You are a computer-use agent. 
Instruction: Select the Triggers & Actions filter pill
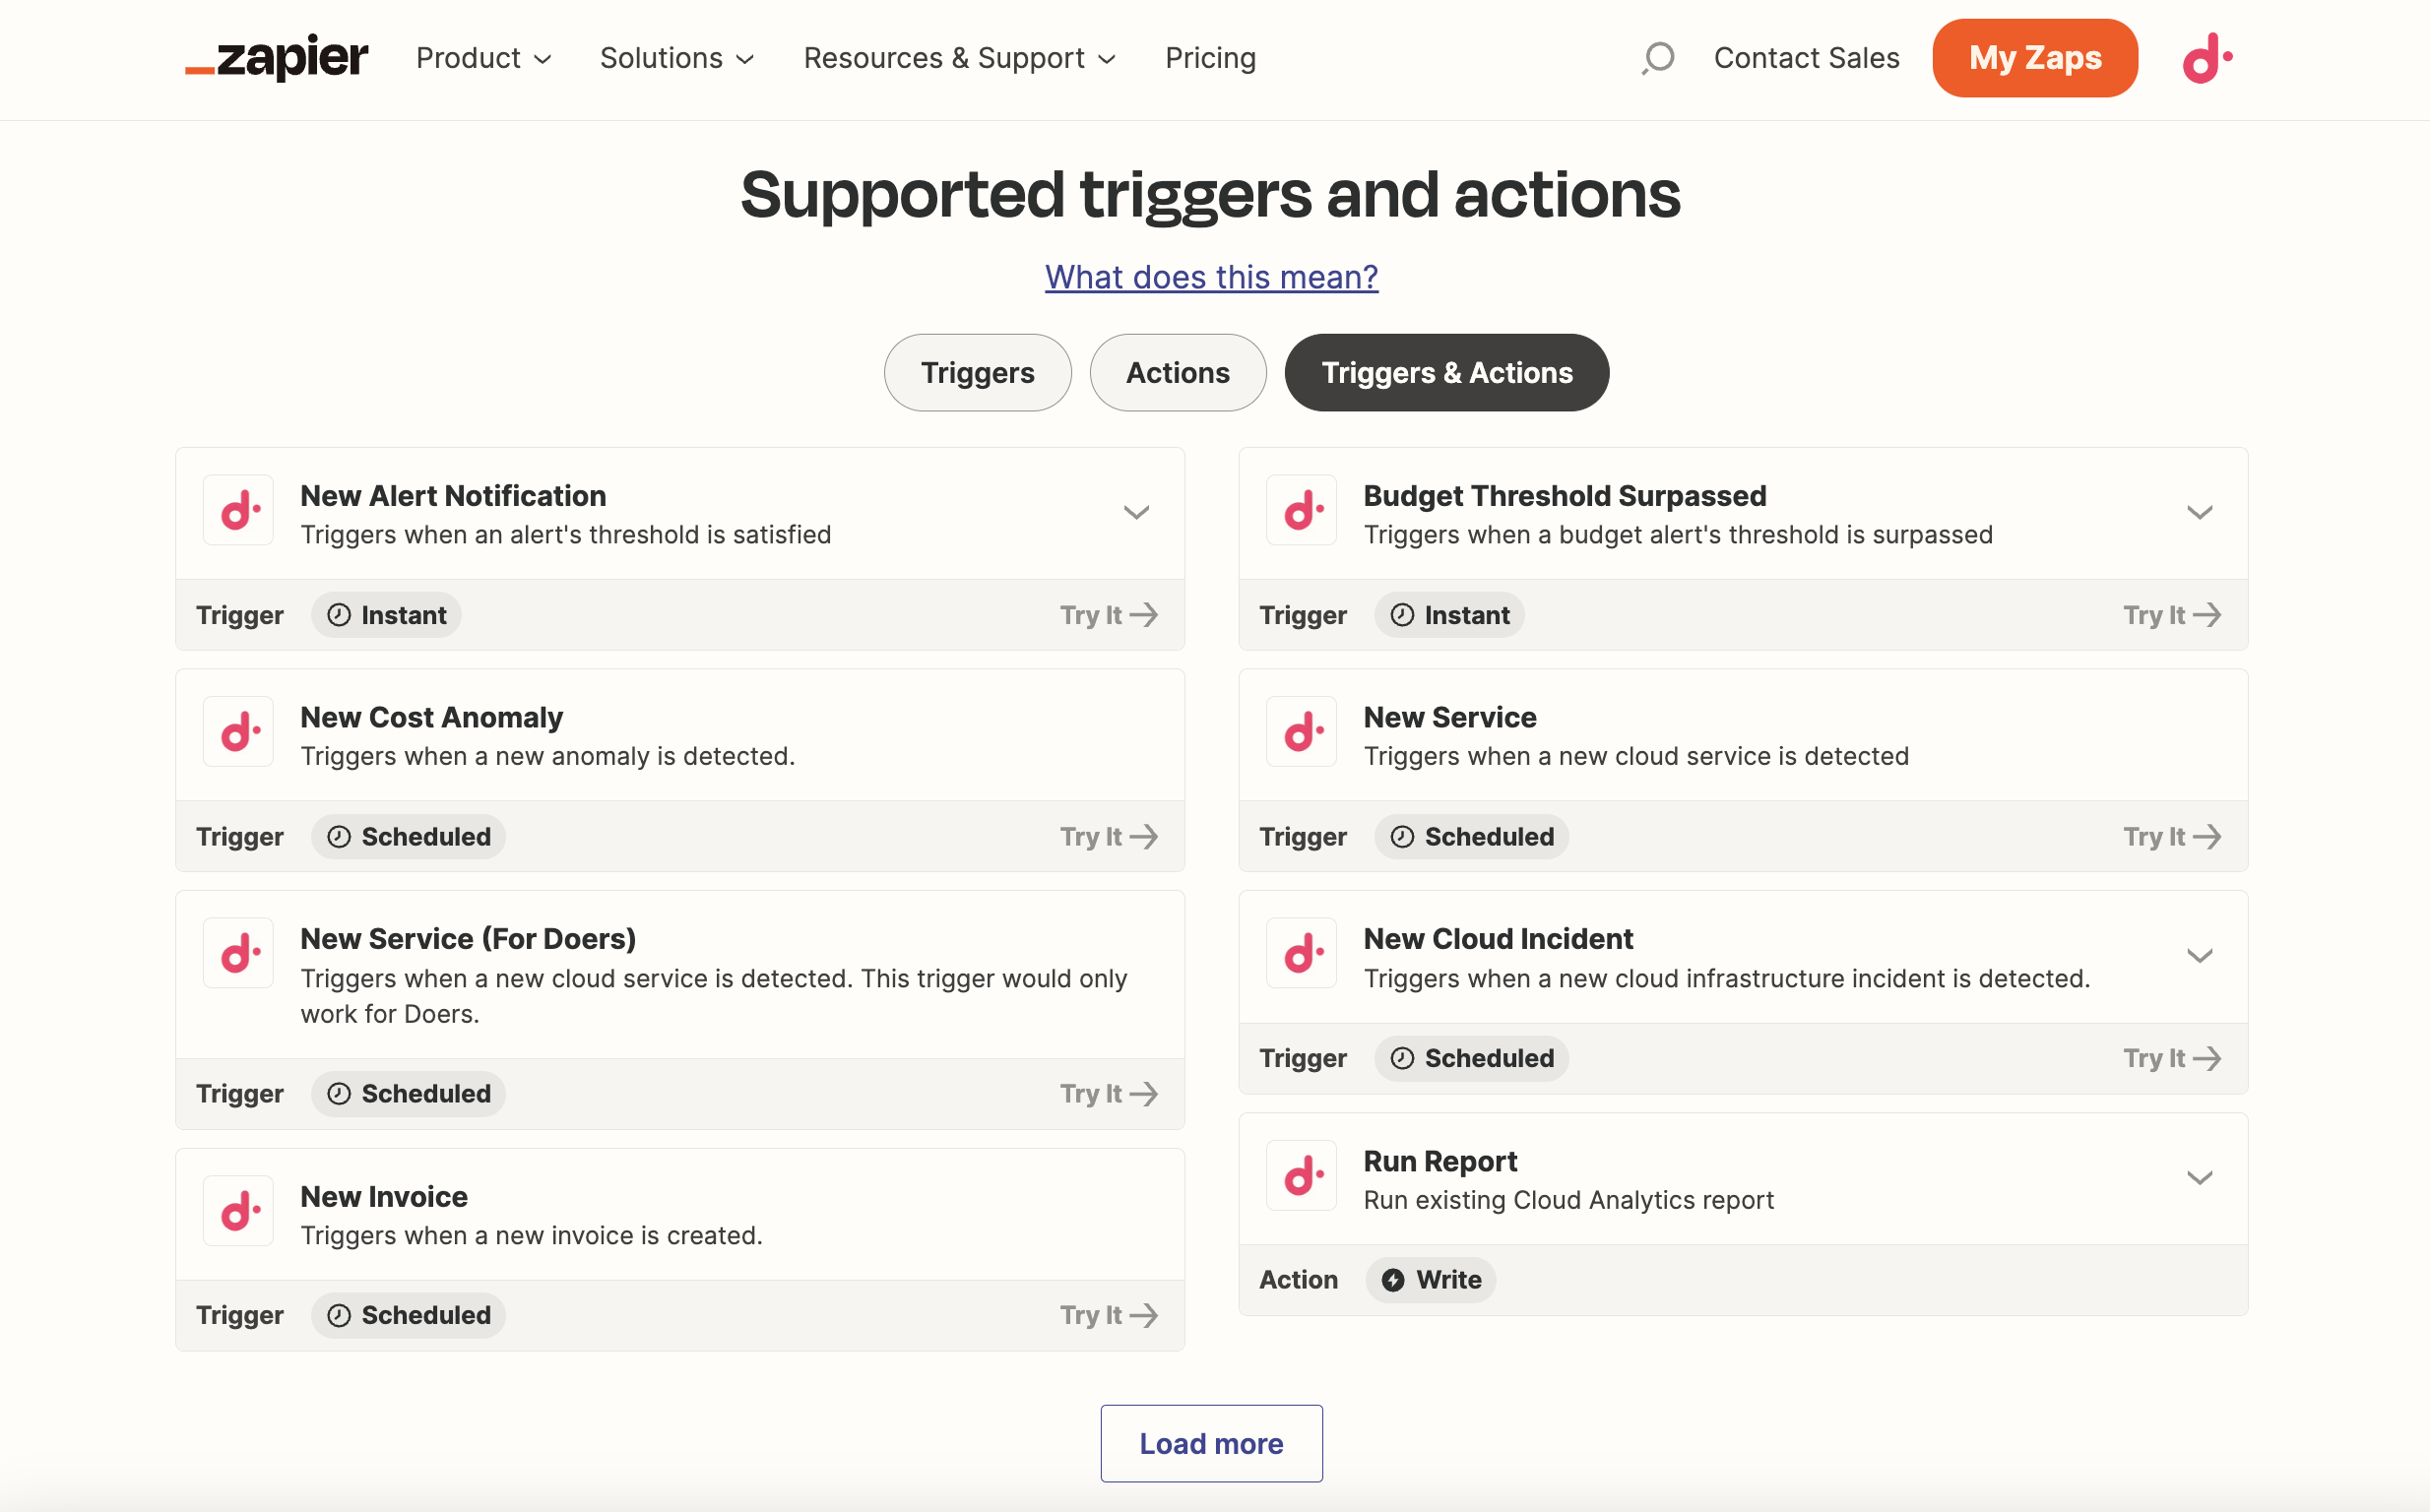(x=1446, y=373)
